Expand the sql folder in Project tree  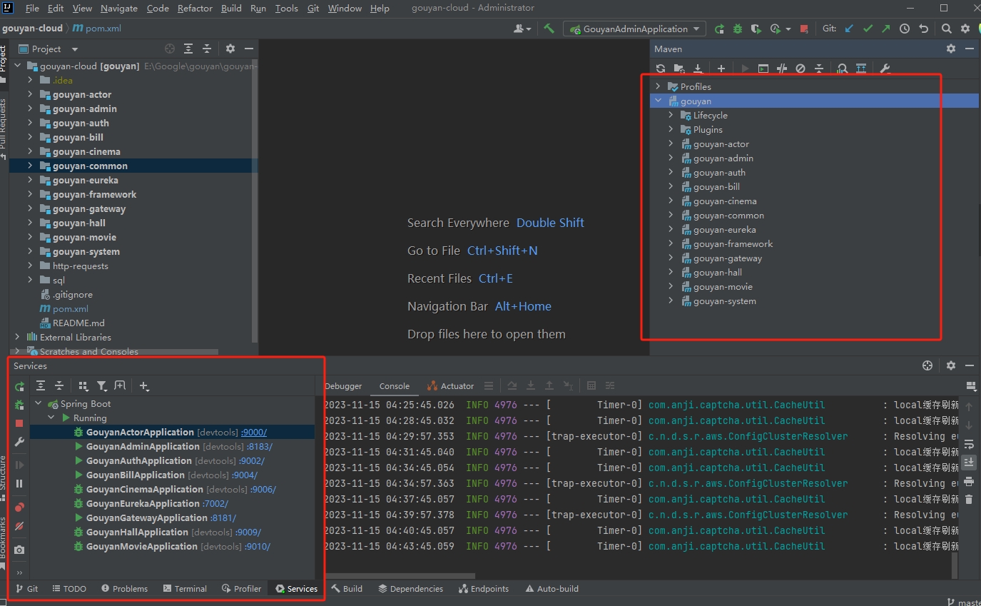click(x=30, y=280)
